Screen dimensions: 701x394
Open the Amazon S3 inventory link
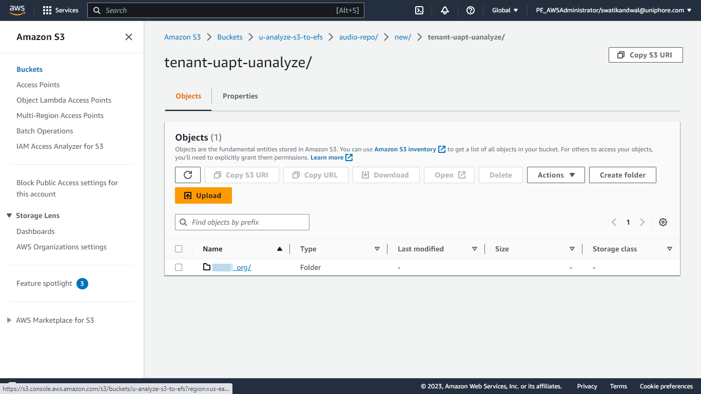[x=405, y=149]
